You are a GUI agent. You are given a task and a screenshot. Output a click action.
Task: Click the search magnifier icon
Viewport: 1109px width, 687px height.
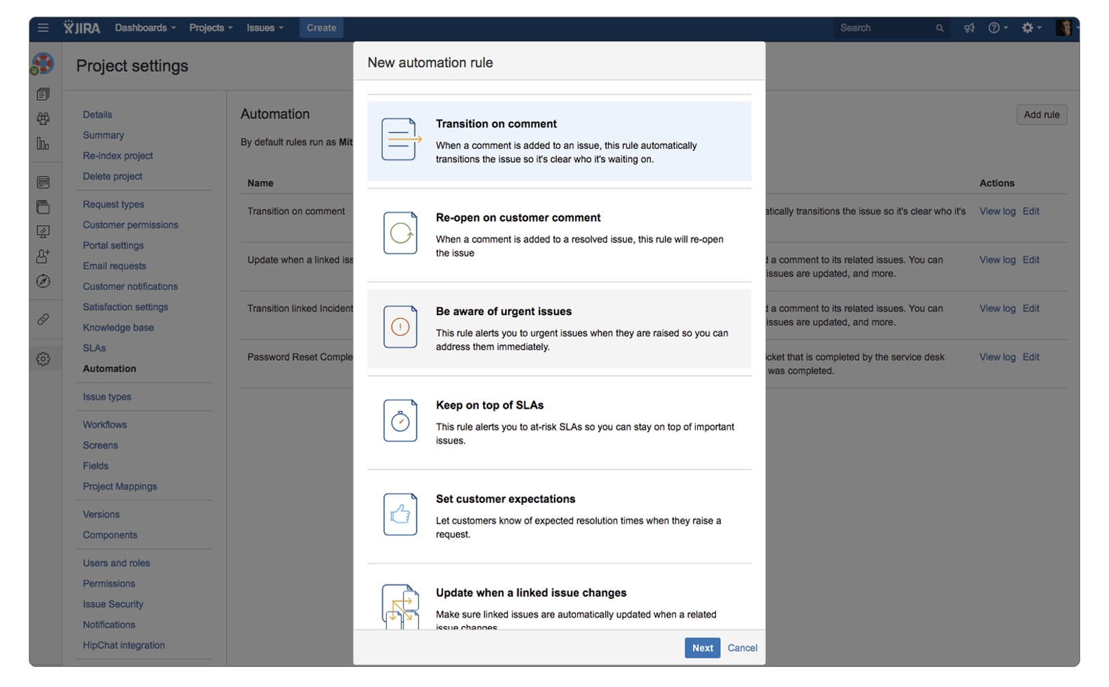[x=940, y=28]
